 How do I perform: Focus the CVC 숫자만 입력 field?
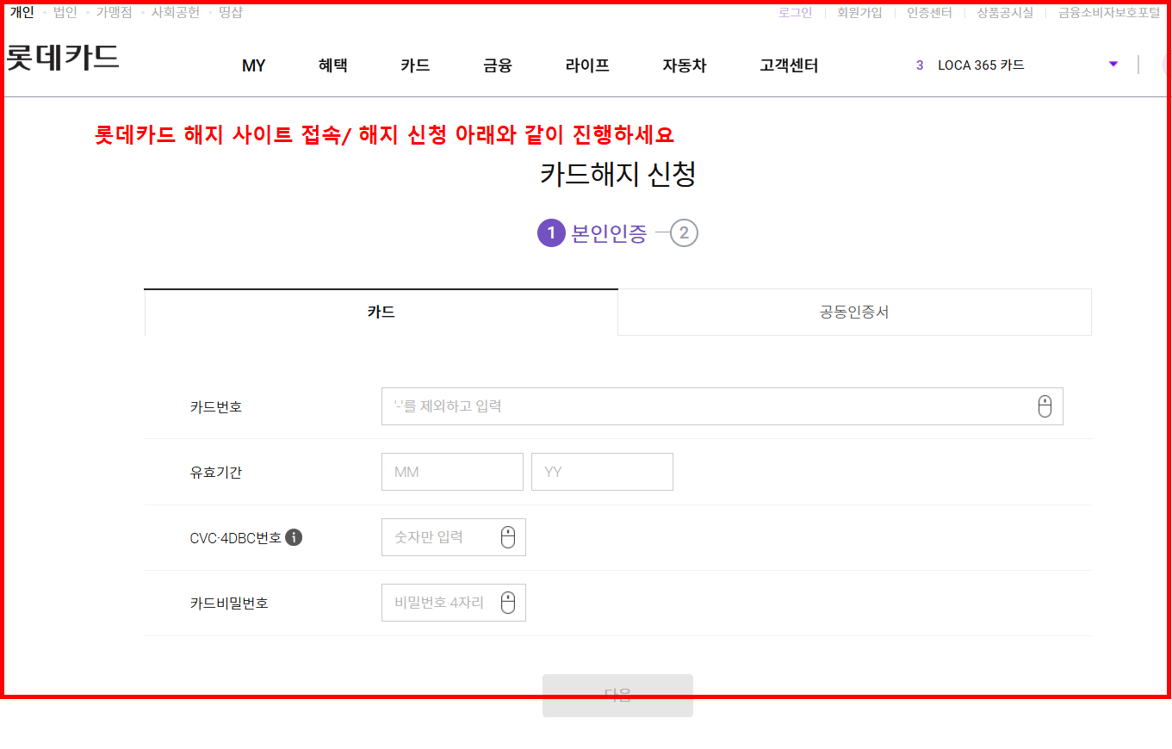453,537
